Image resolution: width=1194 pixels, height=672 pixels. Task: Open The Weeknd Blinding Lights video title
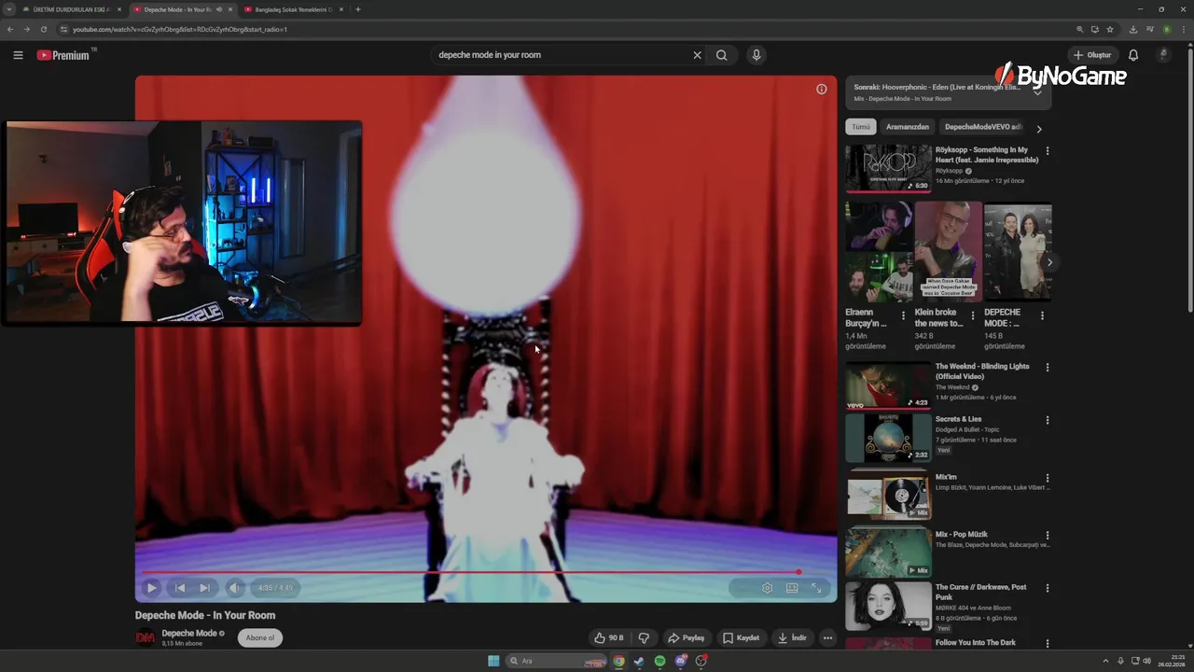point(982,371)
